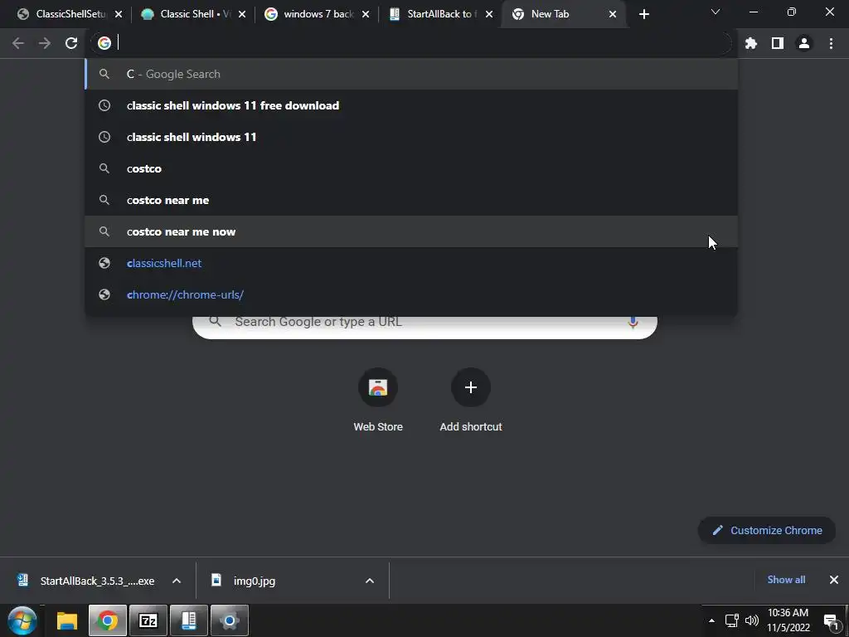This screenshot has width=849, height=637.
Task: Open chrome://chrome-urls/ suggestion
Action: point(411,294)
